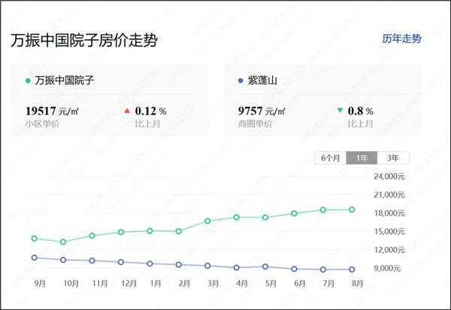The image size is (451, 310).
Task: Click the green down-arrow beside 0.8%
Action: [x=340, y=110]
